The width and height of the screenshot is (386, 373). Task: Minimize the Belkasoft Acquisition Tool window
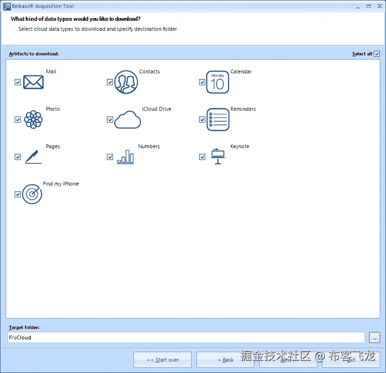click(x=358, y=7)
